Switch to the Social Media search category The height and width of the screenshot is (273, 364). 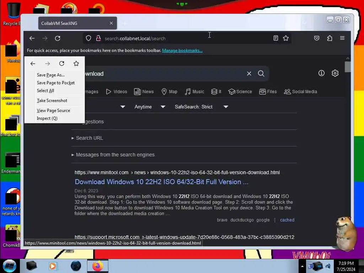click(x=300, y=92)
